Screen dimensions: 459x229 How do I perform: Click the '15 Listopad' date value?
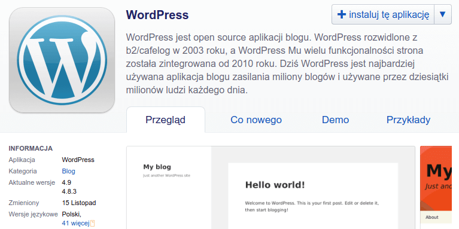[79, 203]
